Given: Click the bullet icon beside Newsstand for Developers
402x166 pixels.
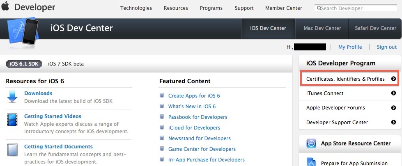Looking at the screenshot, I should (x=162, y=138).
